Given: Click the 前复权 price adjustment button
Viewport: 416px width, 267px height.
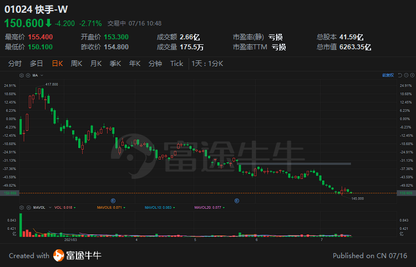Looking at the screenshot, I should point(388,75).
